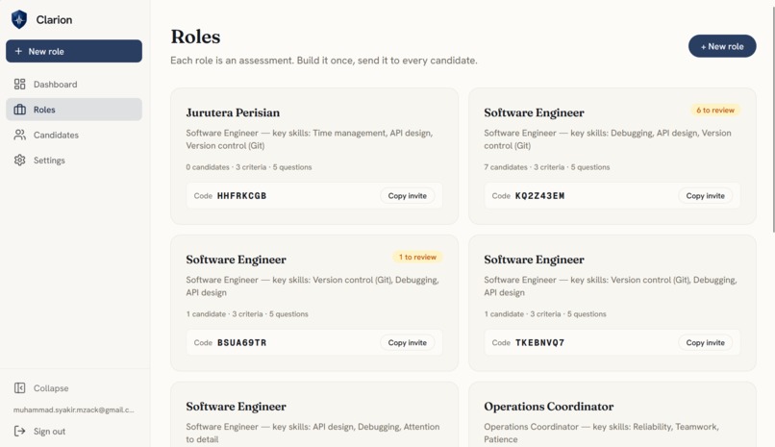Image resolution: width=775 pixels, height=447 pixels.
Task: Click the '1 to review' badge
Action: point(417,257)
